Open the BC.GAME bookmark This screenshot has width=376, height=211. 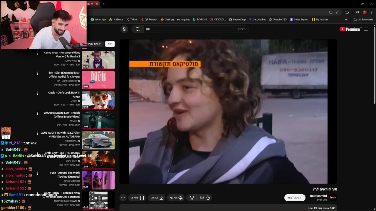[200, 20]
